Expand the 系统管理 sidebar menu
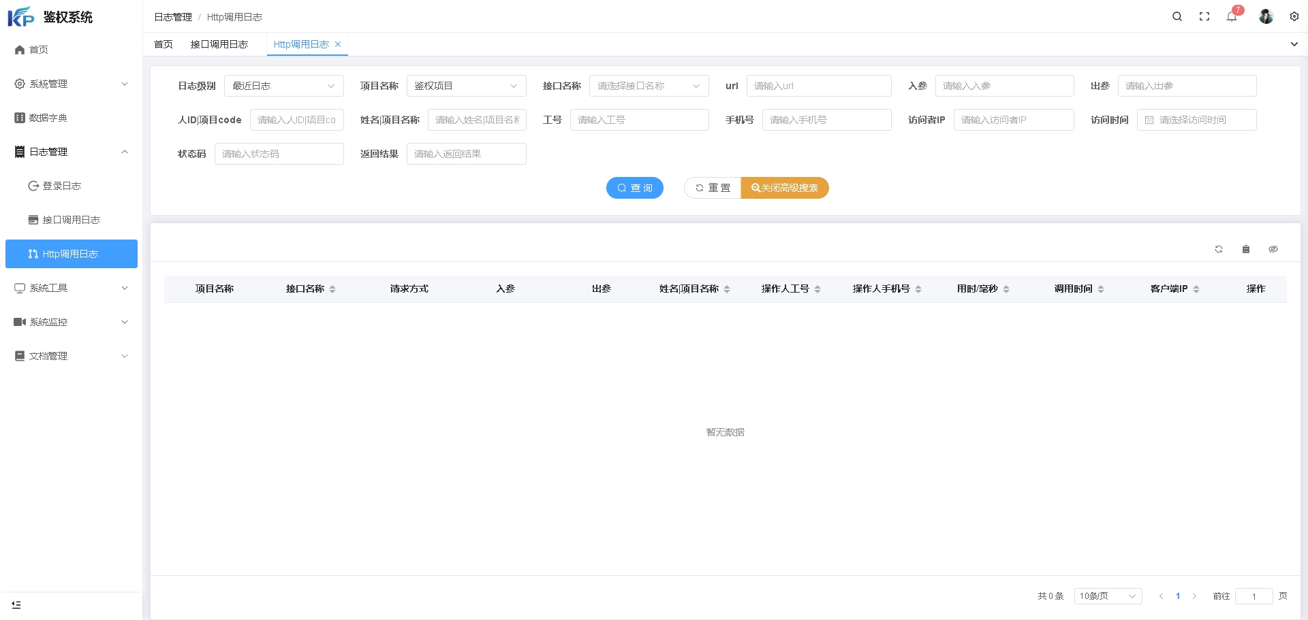This screenshot has height=620, width=1308. [x=71, y=84]
